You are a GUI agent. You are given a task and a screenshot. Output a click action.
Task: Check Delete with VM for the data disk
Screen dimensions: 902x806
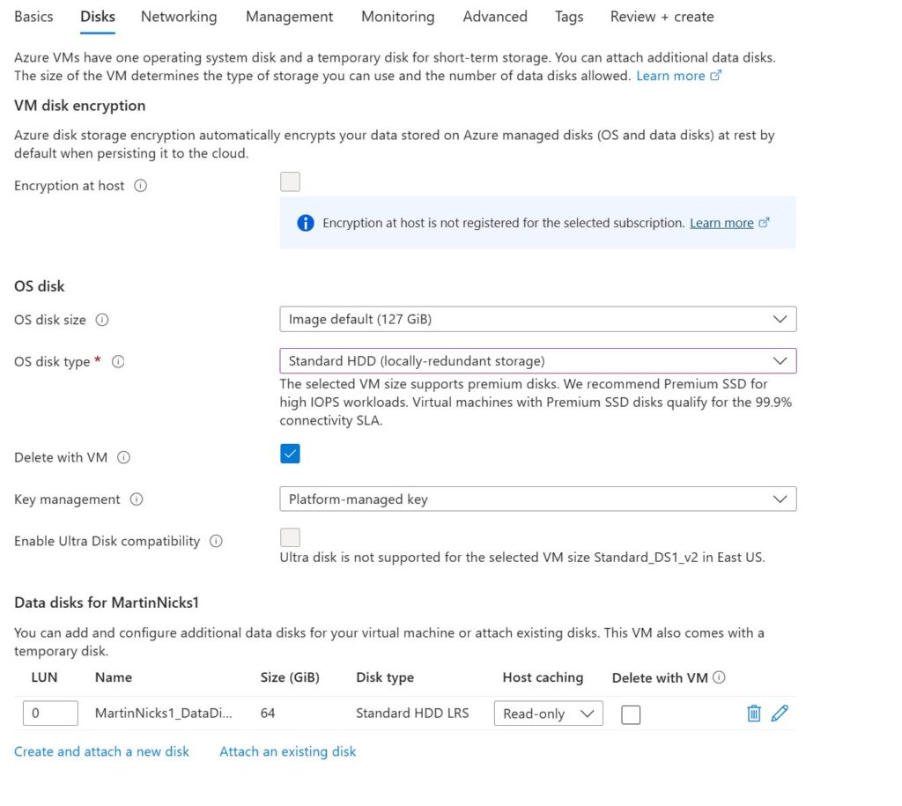click(631, 714)
